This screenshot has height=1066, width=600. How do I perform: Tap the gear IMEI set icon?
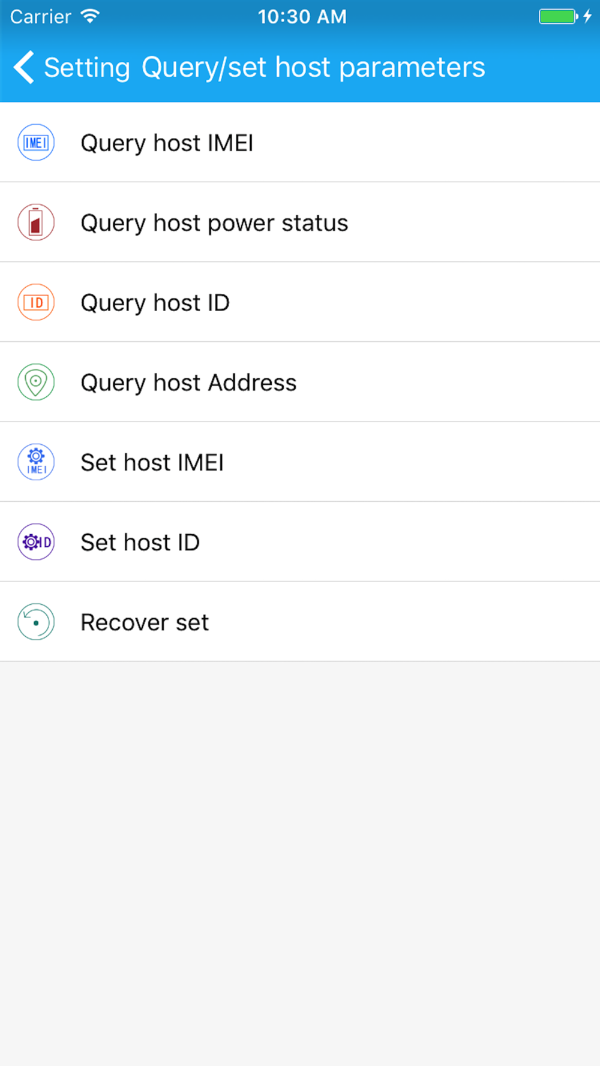(x=36, y=462)
